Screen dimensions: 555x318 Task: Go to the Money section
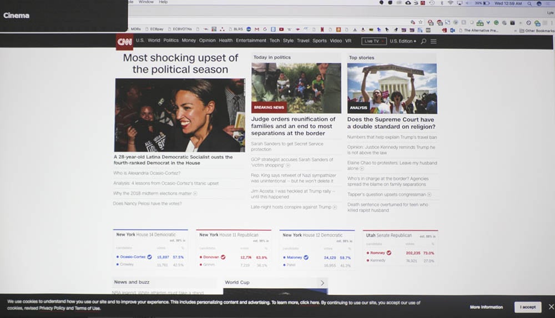click(x=189, y=41)
